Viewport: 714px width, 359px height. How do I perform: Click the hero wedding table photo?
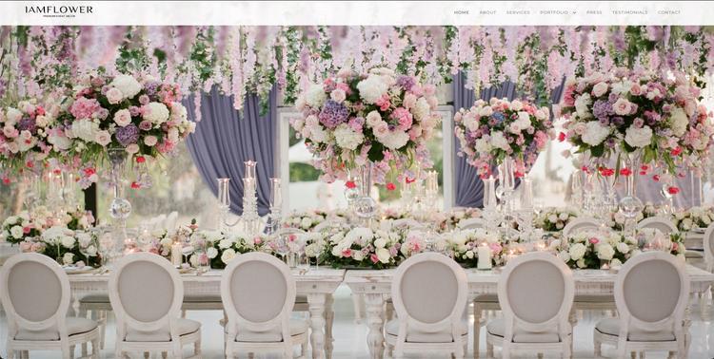coord(357,192)
